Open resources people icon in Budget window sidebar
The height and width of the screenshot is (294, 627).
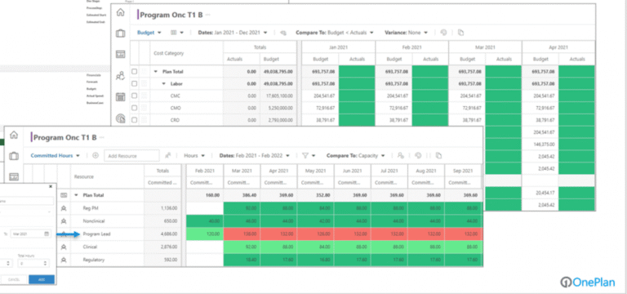click(120, 75)
